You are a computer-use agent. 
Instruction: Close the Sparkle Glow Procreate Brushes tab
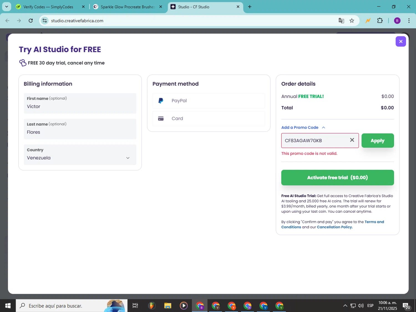[161, 7]
